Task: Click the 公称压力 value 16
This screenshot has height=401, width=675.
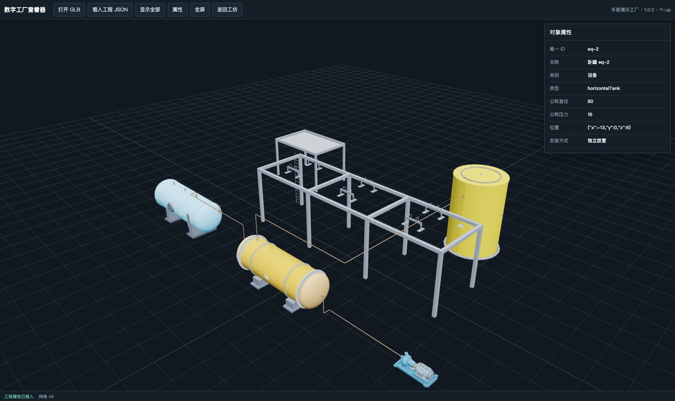Action: click(590, 115)
